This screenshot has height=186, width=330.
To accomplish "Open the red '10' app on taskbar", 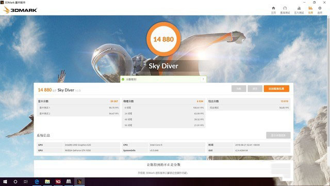I will pyautogui.click(x=58, y=181).
